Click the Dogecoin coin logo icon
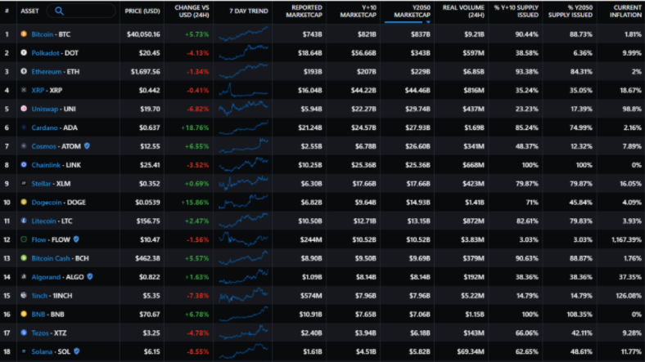This screenshot has width=645, height=362. click(24, 202)
